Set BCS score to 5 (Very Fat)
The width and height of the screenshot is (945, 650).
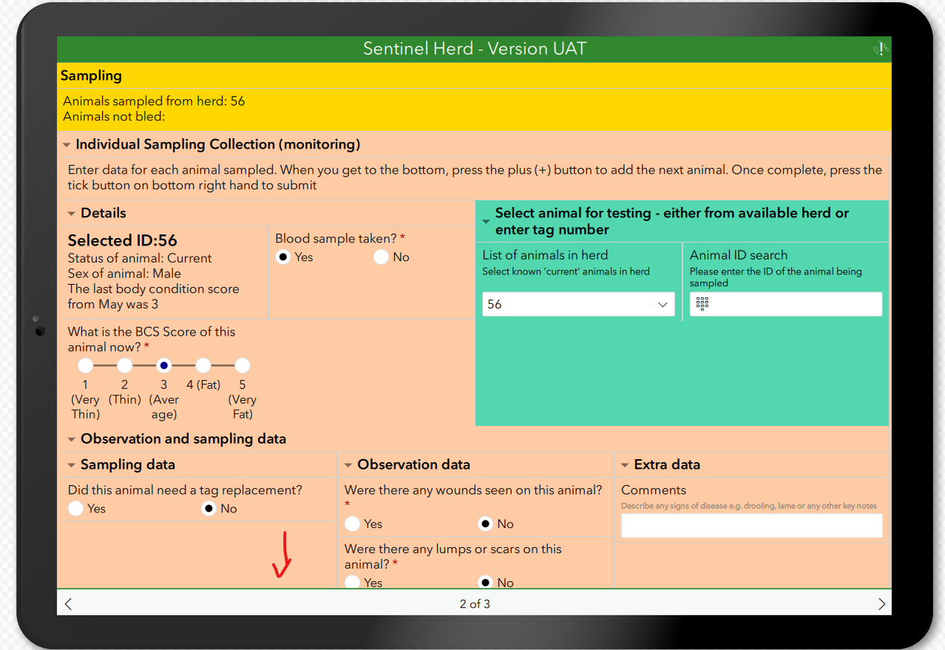(243, 365)
